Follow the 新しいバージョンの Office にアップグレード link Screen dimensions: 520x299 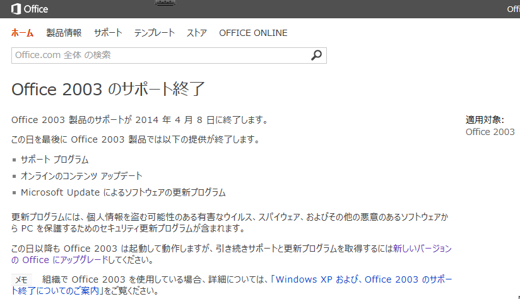[x=232, y=254]
